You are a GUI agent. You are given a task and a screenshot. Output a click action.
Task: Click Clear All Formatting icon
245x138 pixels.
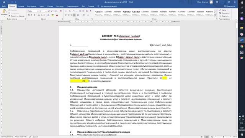pos(61,11)
